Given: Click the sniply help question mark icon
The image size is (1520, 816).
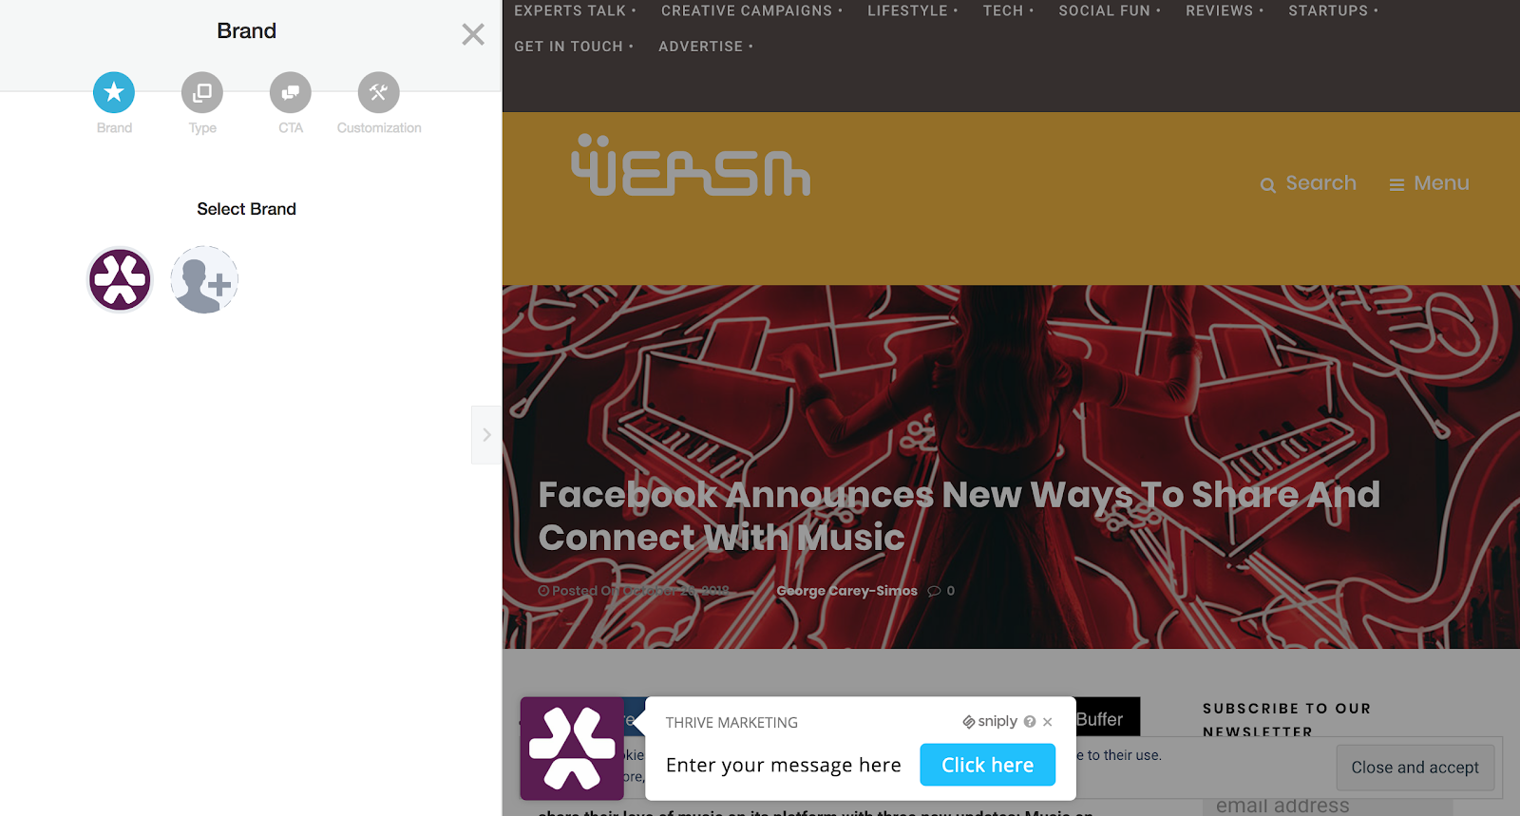Looking at the screenshot, I should pyautogui.click(x=1030, y=722).
